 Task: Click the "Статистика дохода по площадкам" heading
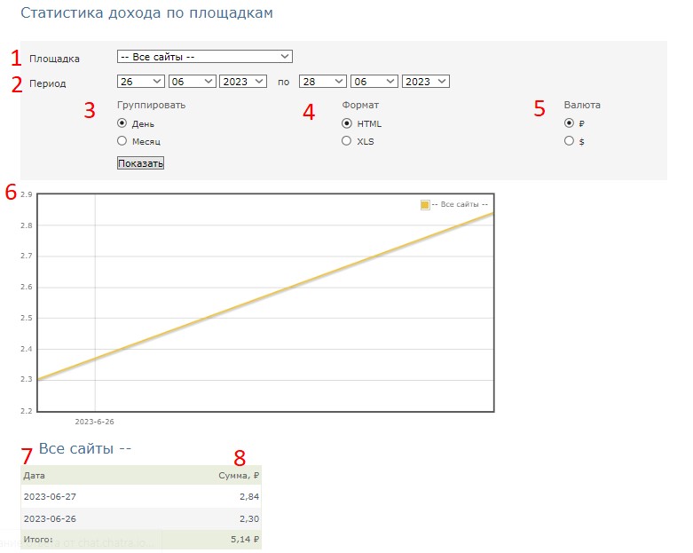tap(146, 12)
